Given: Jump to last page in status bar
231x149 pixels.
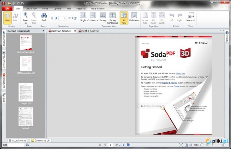Looking at the screenshot, I should 128,145.
